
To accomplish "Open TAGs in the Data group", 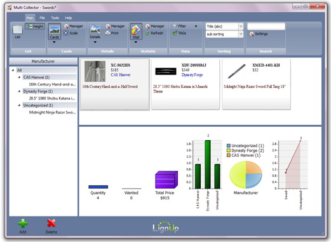I will (x=179, y=33).
